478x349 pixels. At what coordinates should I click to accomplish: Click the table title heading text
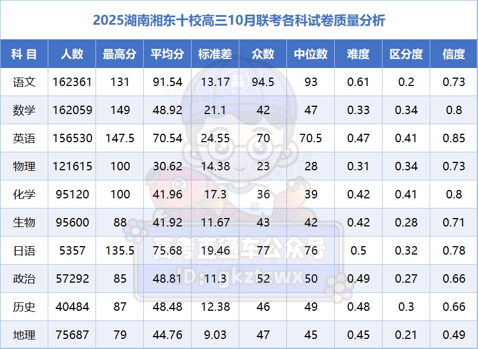point(239,20)
